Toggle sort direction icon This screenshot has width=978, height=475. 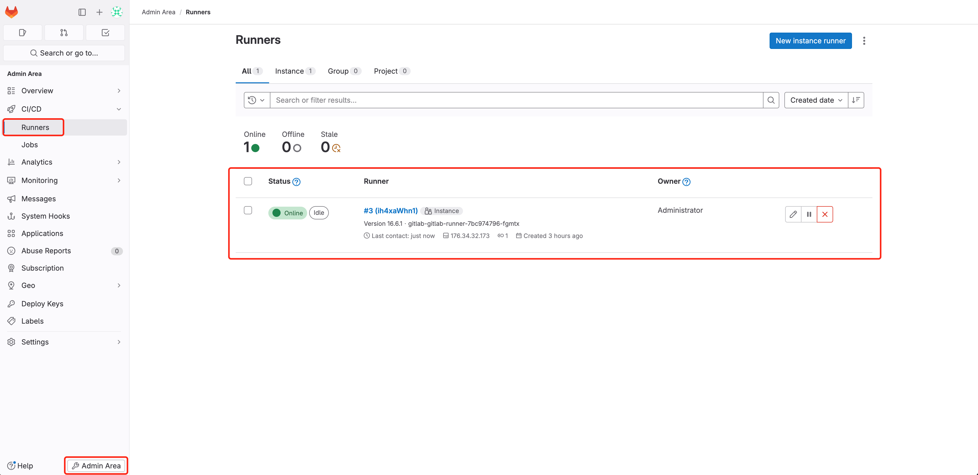tap(856, 100)
